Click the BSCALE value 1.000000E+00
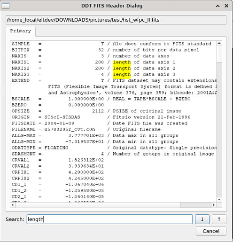Screen dimensions: 233x242 click(86, 99)
